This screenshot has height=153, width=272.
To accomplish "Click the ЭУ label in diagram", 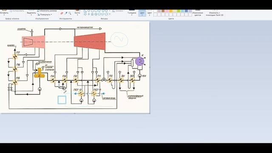I will click(123, 76).
